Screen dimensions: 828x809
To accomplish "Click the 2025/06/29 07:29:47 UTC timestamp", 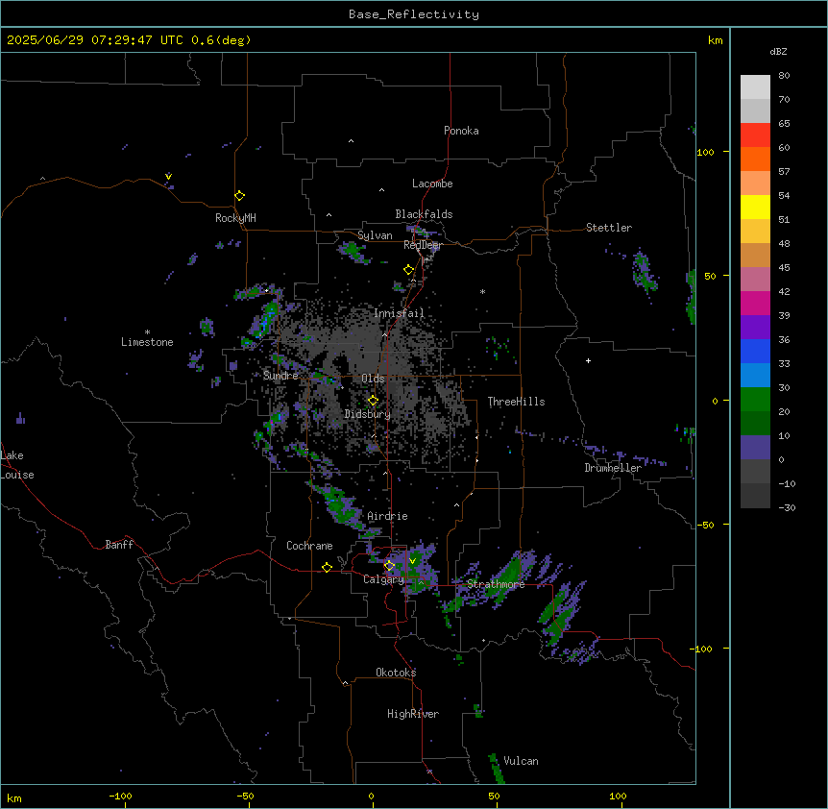I will click(95, 40).
